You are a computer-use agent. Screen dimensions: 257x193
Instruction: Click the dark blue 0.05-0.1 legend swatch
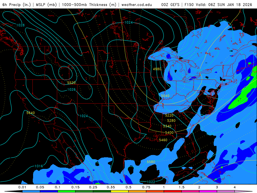tap(49, 191)
